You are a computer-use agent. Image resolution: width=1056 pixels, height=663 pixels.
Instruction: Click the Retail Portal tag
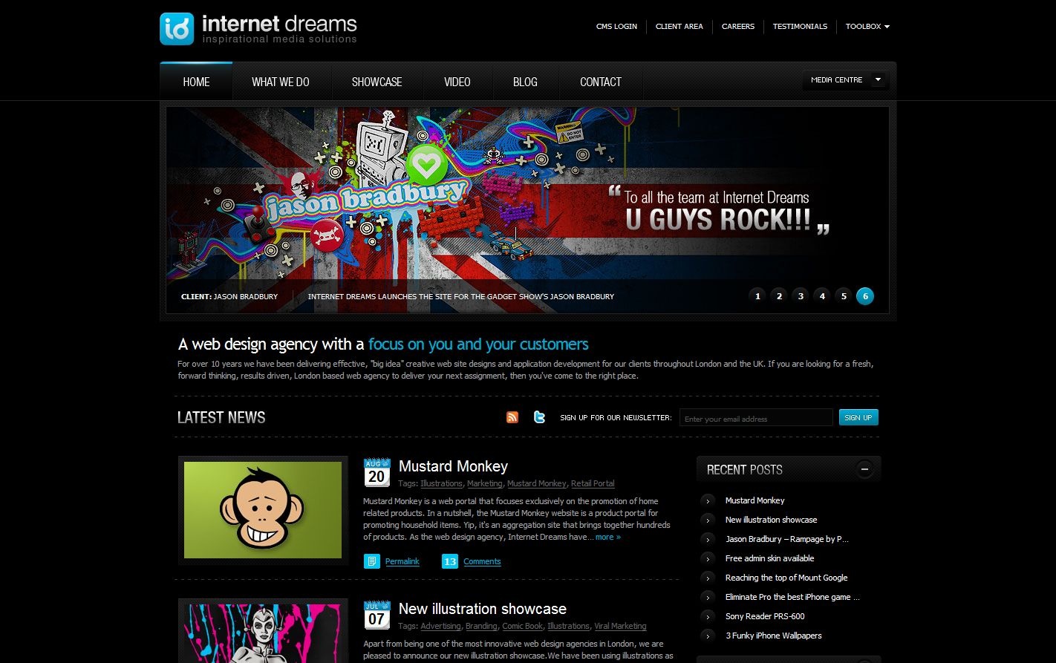tap(593, 483)
